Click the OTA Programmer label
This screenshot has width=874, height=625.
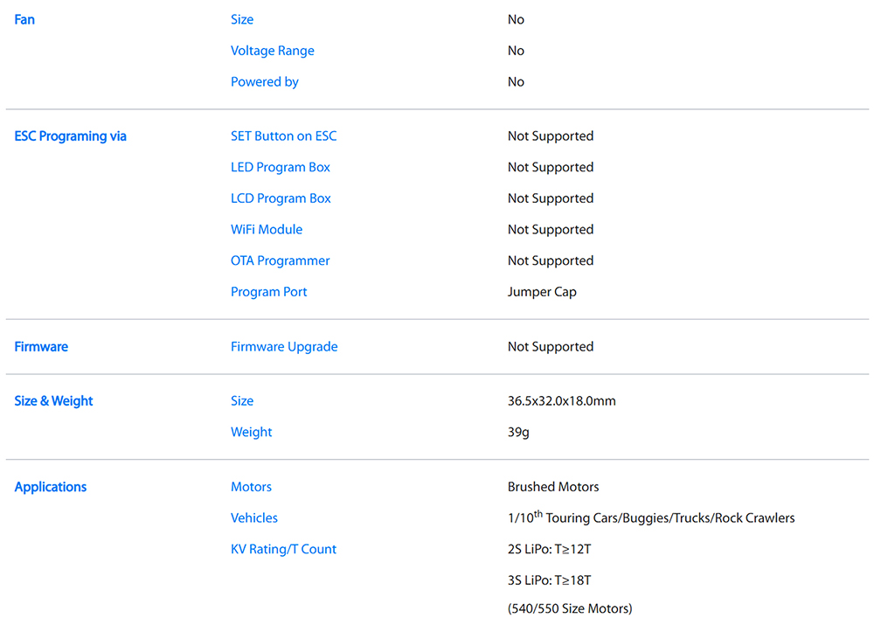[x=280, y=260]
